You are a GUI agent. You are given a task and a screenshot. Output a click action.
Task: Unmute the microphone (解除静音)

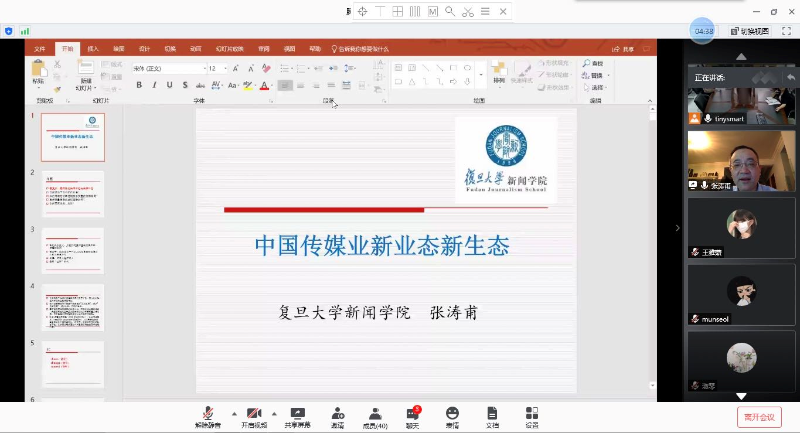[208, 418]
